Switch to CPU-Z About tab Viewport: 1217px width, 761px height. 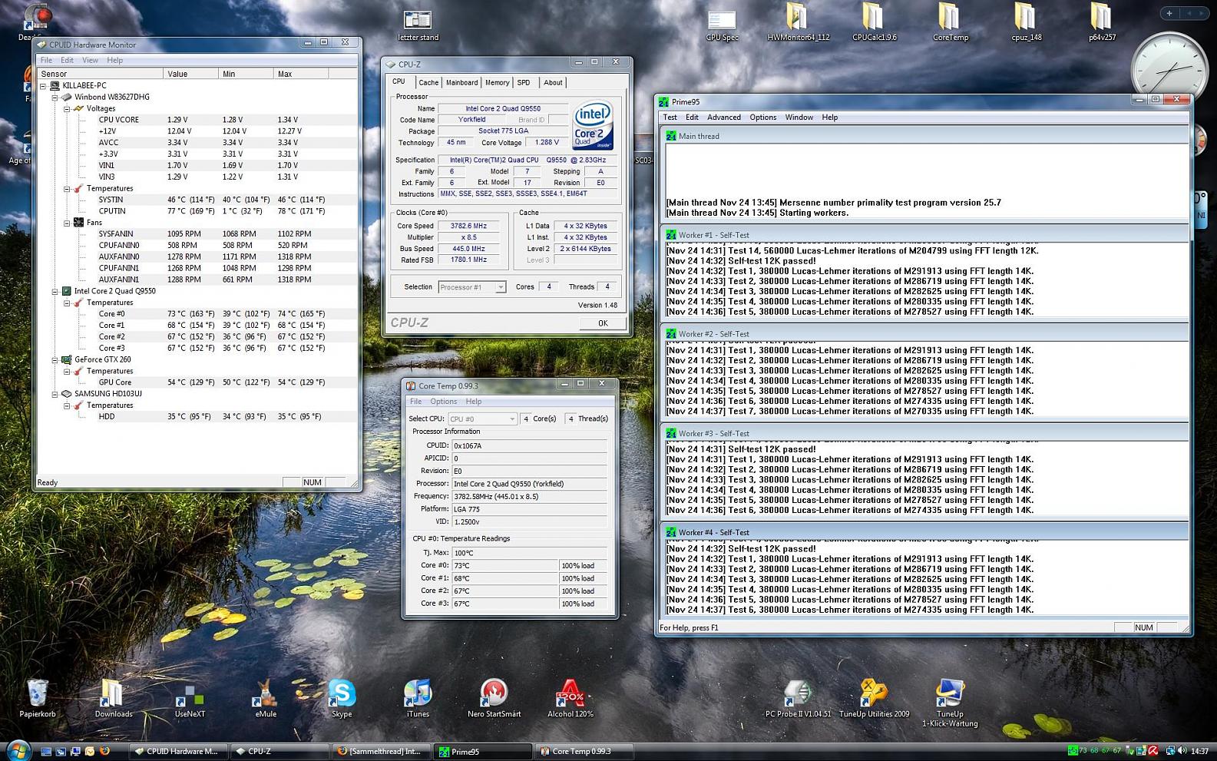pyautogui.click(x=553, y=83)
